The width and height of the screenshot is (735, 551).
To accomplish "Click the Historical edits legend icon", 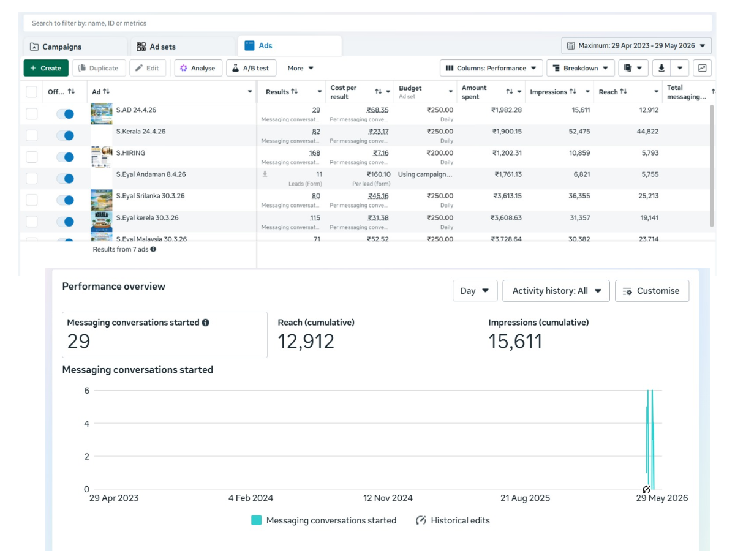I will tap(421, 520).
